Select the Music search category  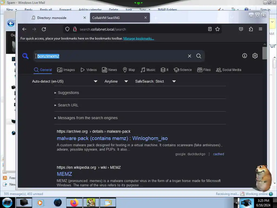click(x=148, y=70)
